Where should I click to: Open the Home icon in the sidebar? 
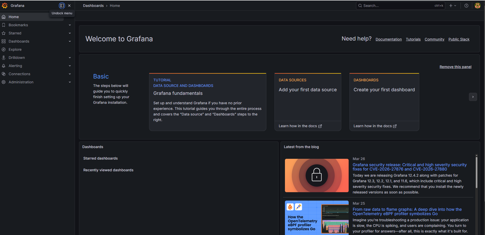click(x=4, y=17)
